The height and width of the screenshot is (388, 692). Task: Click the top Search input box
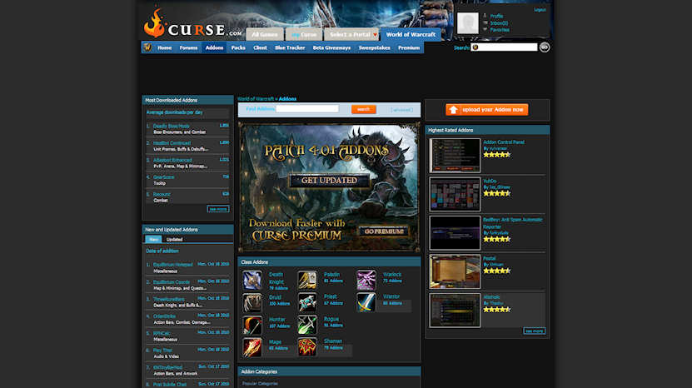tap(504, 47)
